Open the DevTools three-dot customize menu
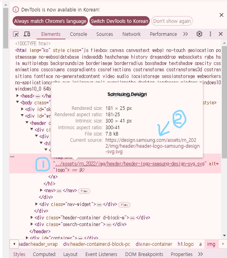 (x=210, y=34)
